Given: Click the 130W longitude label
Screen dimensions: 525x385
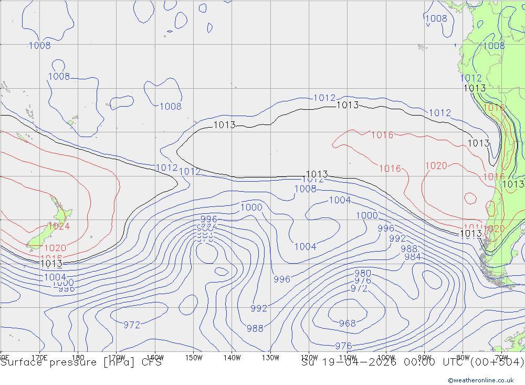Looking at the screenshot, I should tap(270, 358).
